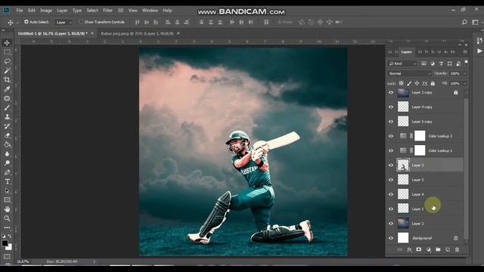The width and height of the screenshot is (484, 272).
Task: Select the Eraser tool
Action: tap(7, 135)
